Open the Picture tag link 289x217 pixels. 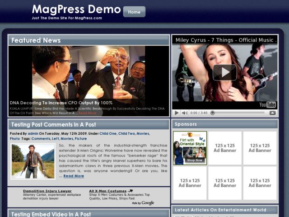[x=81, y=139]
